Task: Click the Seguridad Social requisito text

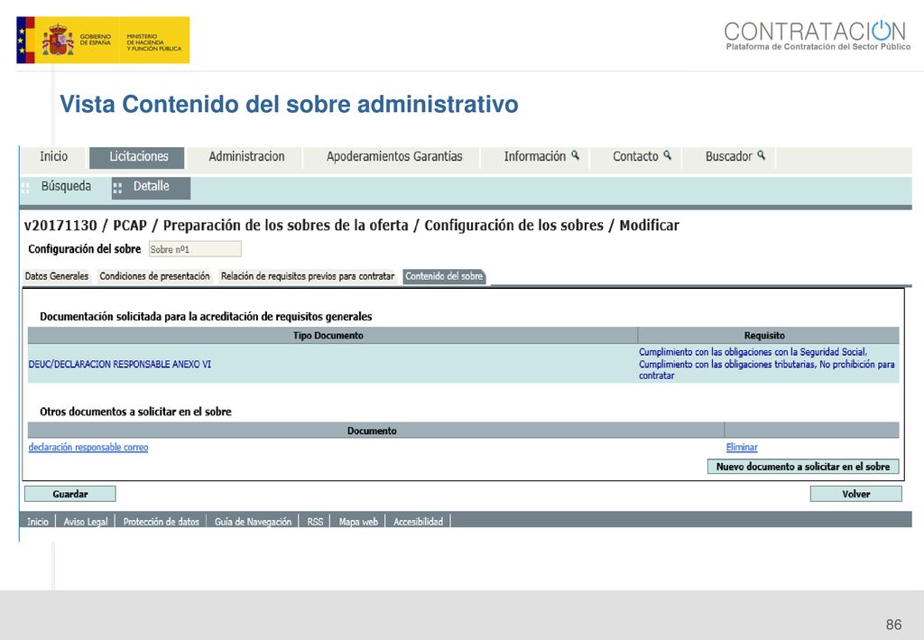Action: [753, 352]
